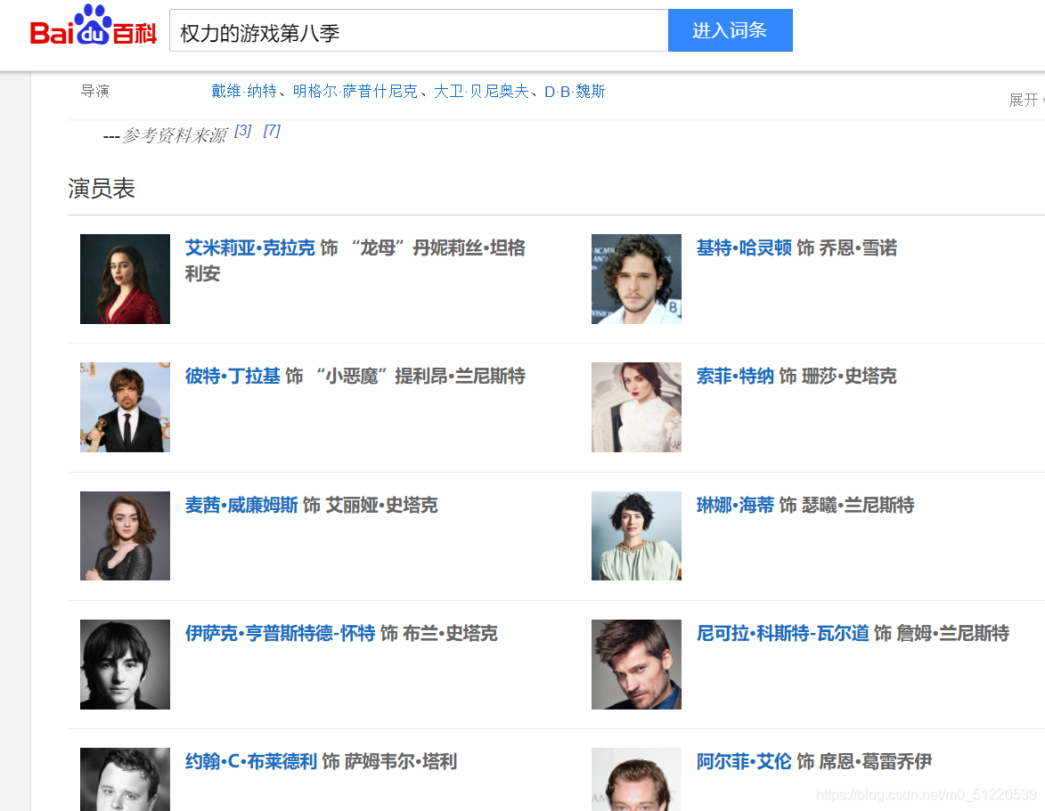The height and width of the screenshot is (811, 1045).
Task: Click the photo of 阿尔菲·艾伦
Action: [x=636, y=779]
